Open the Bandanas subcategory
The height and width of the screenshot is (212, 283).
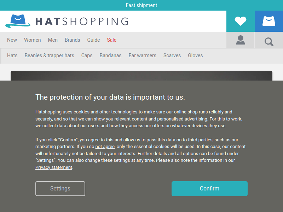110,55
